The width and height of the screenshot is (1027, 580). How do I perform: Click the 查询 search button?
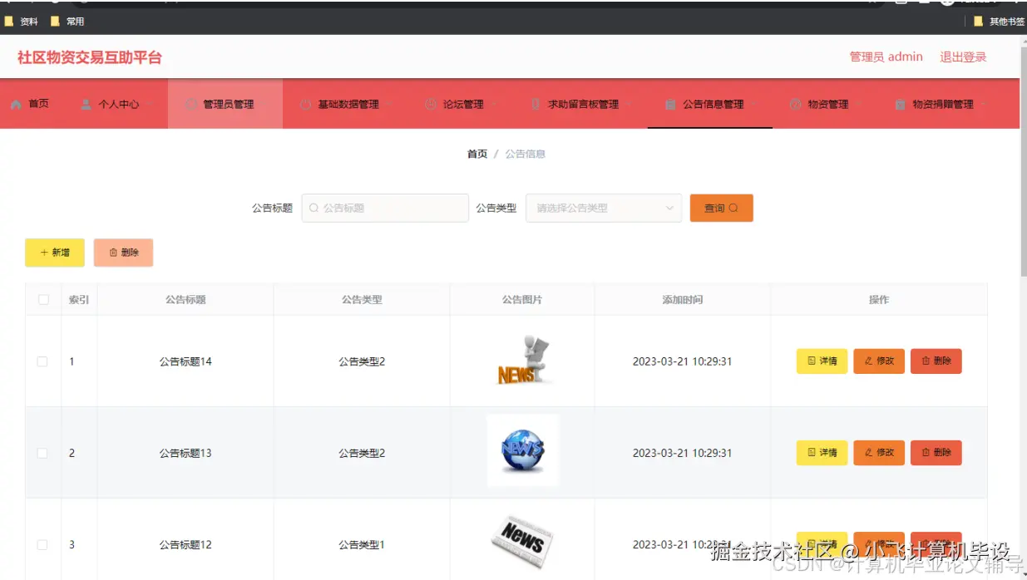click(x=722, y=208)
